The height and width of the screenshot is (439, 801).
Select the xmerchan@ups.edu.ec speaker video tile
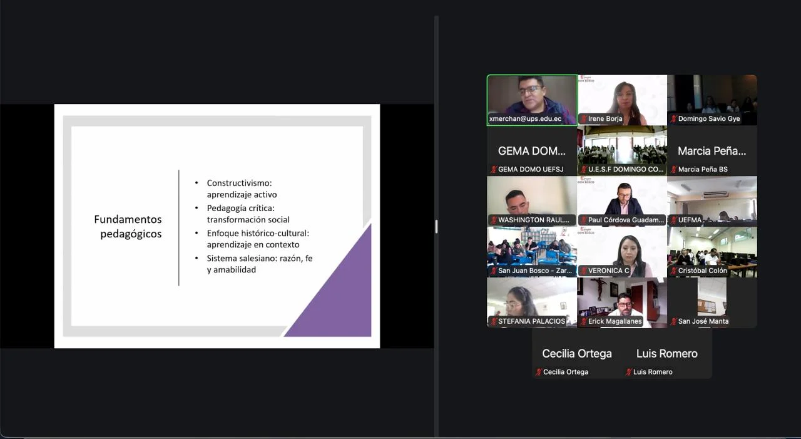532,97
